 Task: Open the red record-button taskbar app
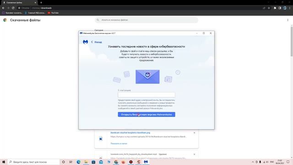click(x=131, y=162)
